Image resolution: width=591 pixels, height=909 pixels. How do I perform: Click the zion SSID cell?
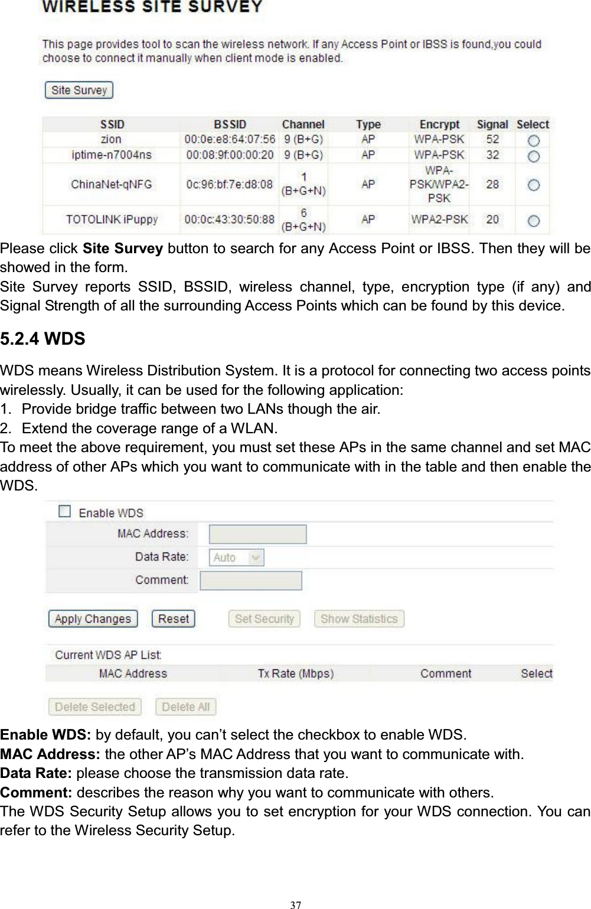pyautogui.click(x=111, y=139)
